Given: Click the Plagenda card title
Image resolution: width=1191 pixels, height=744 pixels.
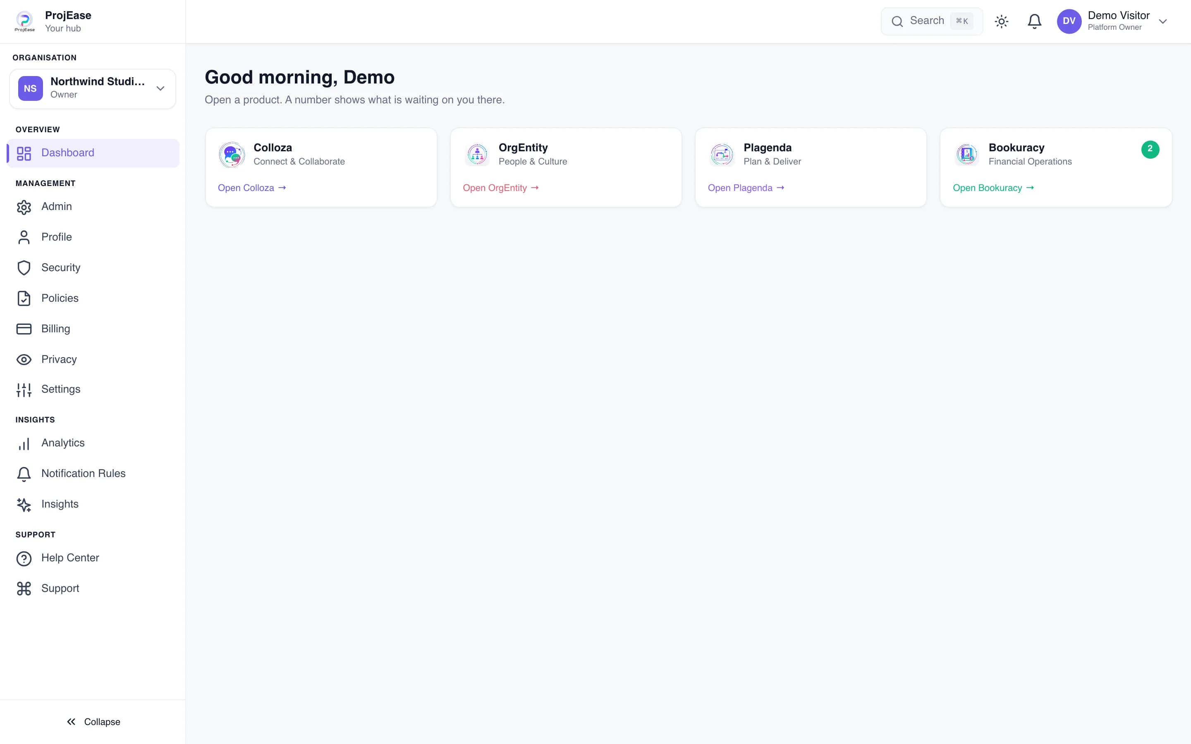Looking at the screenshot, I should point(767,148).
